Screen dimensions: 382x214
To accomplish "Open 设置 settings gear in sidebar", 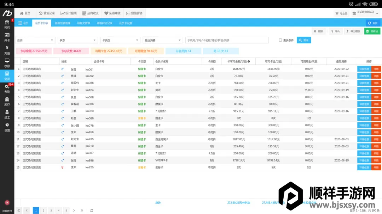I will (7, 127).
